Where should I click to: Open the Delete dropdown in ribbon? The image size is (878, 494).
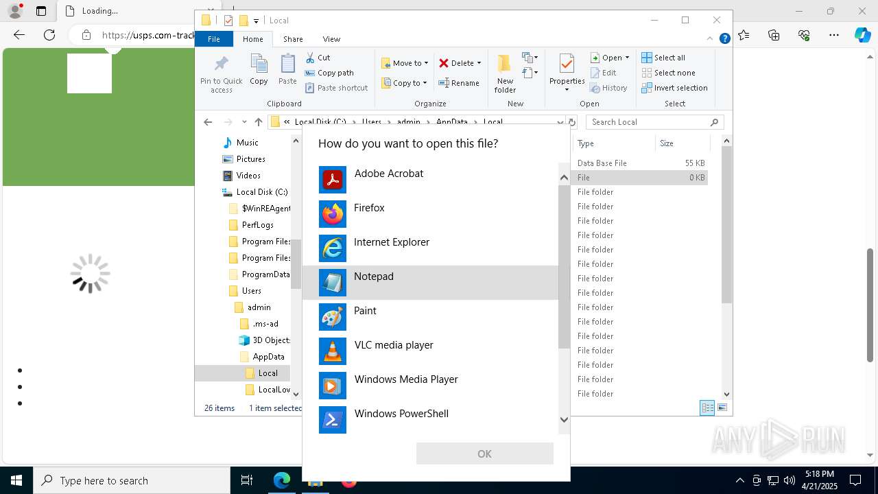click(460, 63)
